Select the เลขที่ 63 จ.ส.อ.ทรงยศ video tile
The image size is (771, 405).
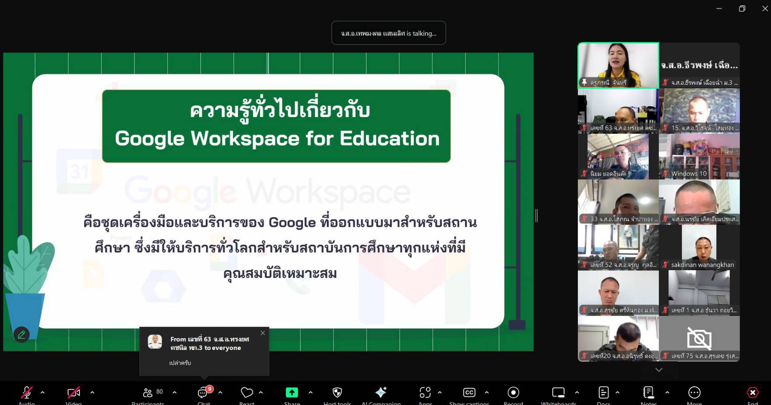click(x=618, y=111)
